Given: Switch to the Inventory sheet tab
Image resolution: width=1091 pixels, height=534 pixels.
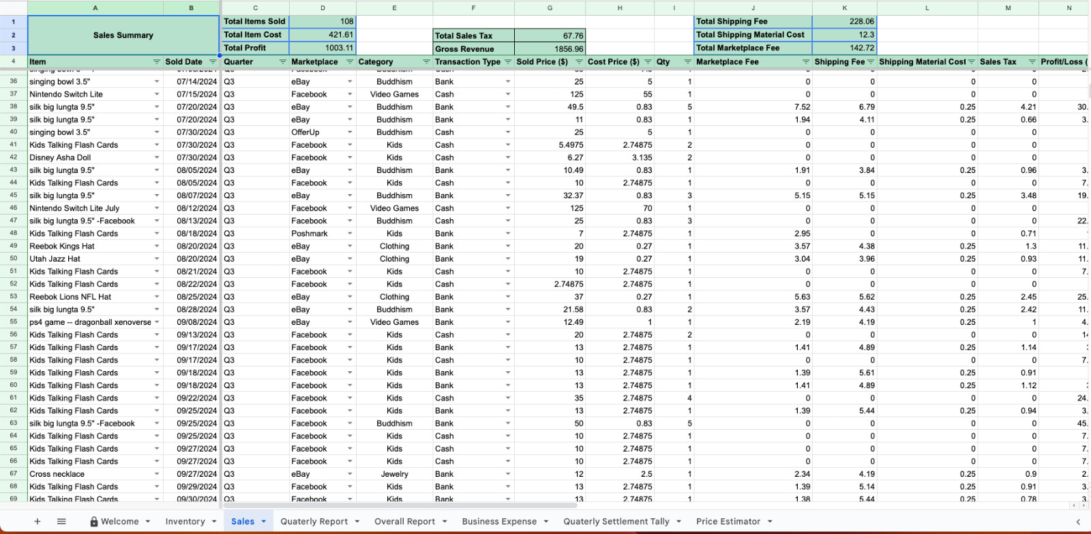Looking at the screenshot, I should 185,521.
